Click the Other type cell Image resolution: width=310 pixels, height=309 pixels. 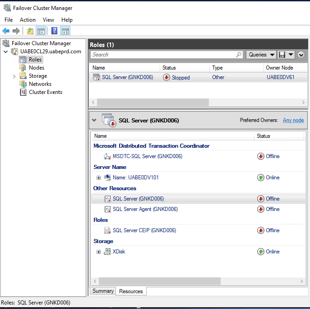pyautogui.click(x=218, y=77)
